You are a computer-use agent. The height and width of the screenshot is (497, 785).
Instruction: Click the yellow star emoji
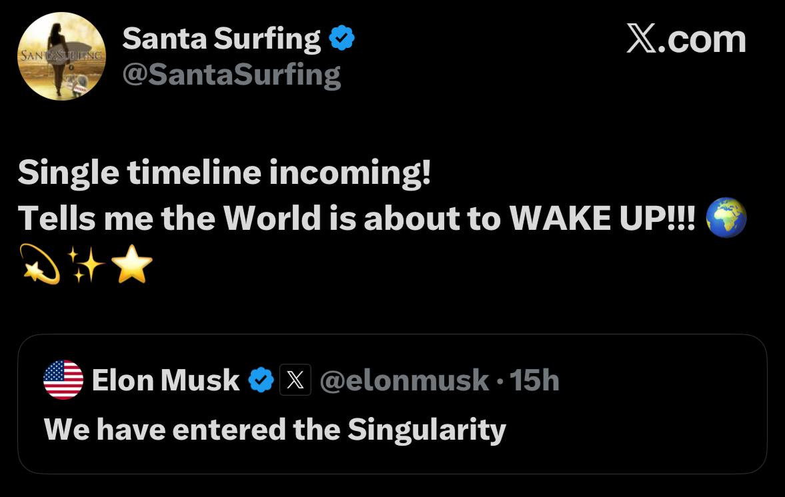pos(132,264)
